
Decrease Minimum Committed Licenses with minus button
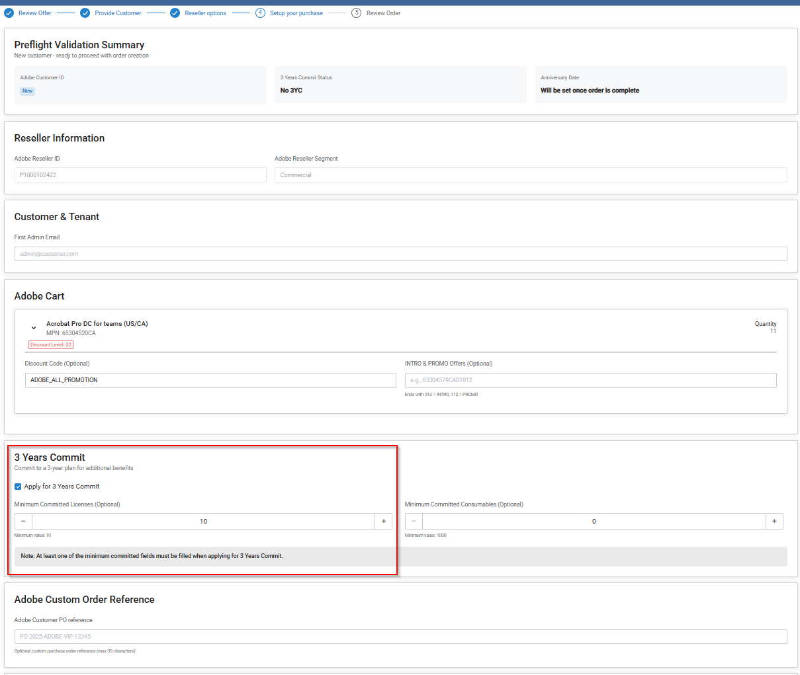pos(23,522)
